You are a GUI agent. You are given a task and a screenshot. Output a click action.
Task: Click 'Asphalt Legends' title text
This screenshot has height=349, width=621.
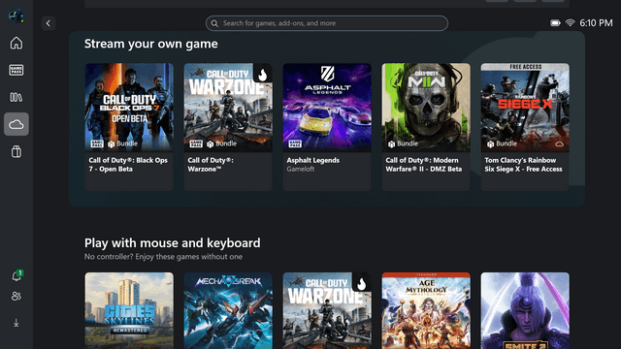pos(312,160)
